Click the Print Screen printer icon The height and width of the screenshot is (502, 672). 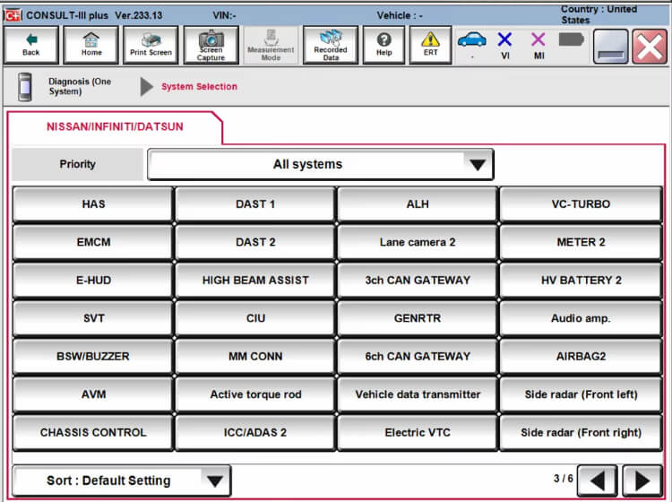tap(151, 39)
